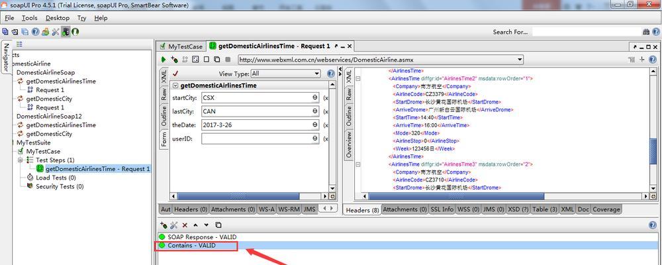The height and width of the screenshot is (265, 662).
Task: Open help icon beside View Type dropdown
Action: tap(331, 74)
